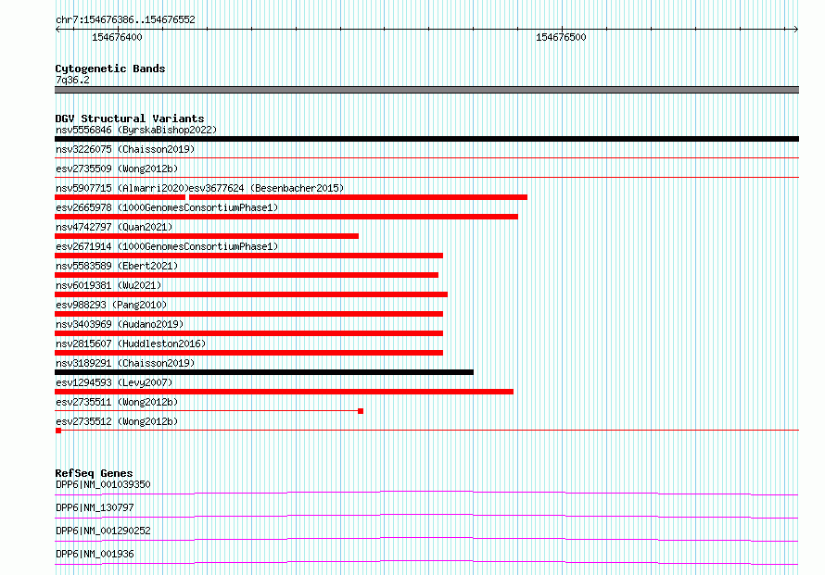Open esv3677624 (Besenbacher2015) variant label
This screenshot has height=575, width=825.
266,188
